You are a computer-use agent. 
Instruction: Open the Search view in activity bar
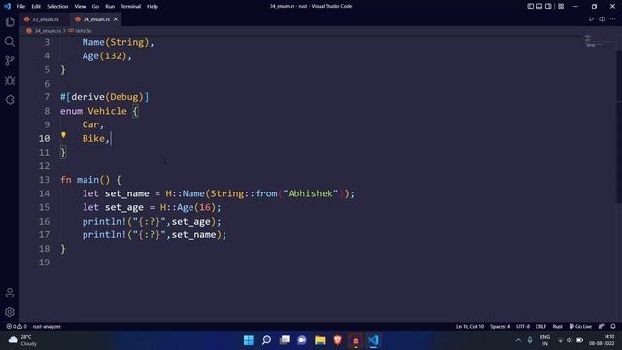[10, 41]
